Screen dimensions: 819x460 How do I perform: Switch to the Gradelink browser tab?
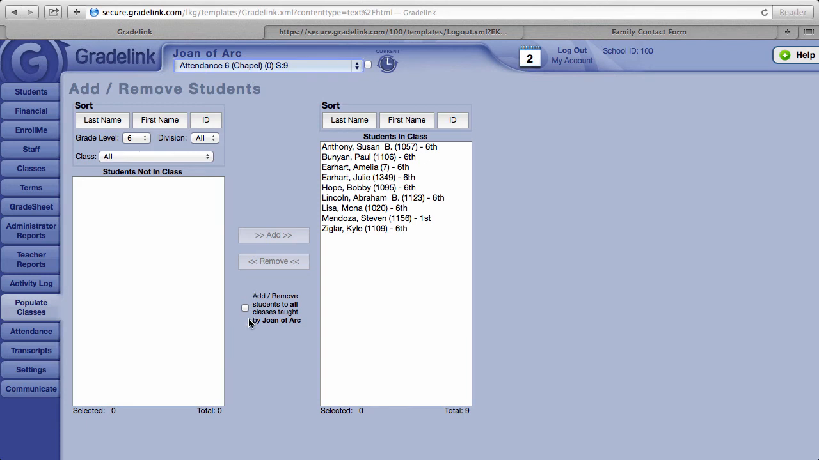coord(134,32)
